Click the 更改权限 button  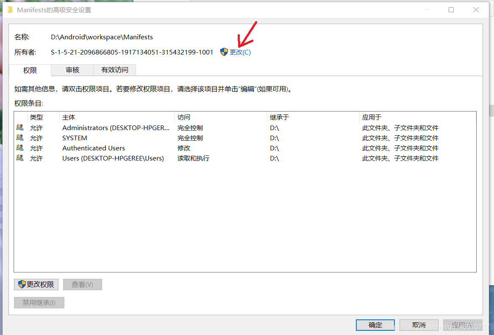click(x=36, y=284)
